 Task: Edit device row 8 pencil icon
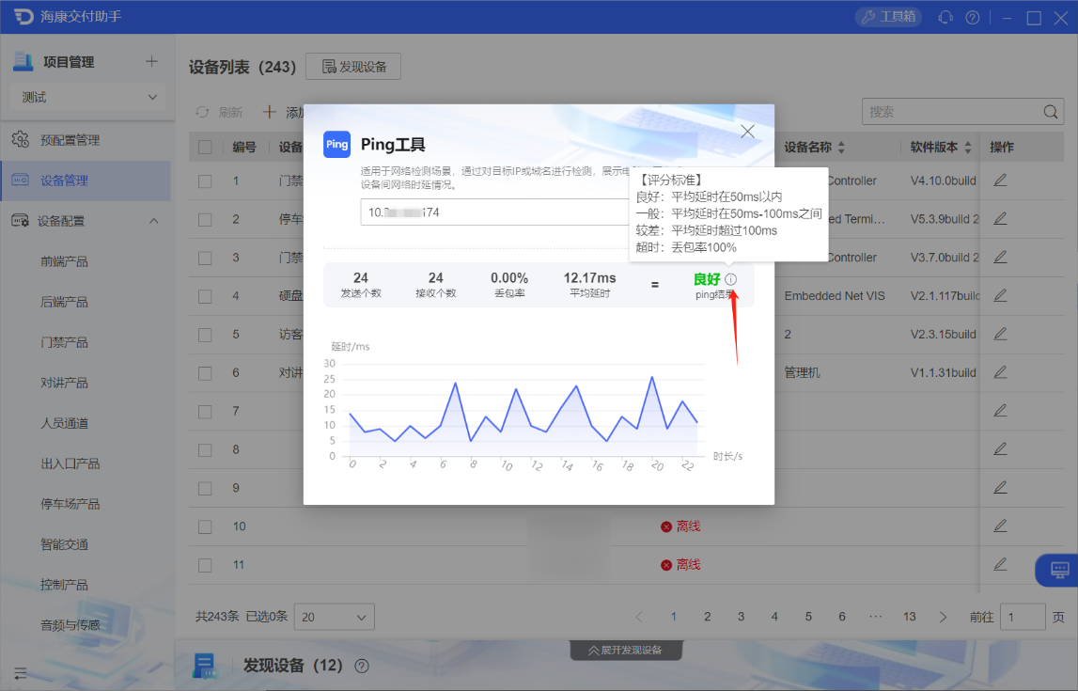pos(1000,449)
